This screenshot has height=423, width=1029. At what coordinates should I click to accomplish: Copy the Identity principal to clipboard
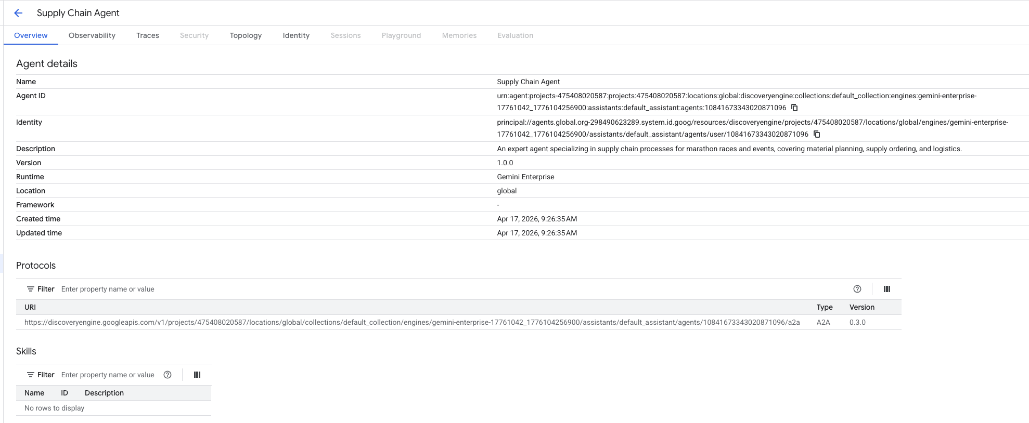tap(817, 134)
